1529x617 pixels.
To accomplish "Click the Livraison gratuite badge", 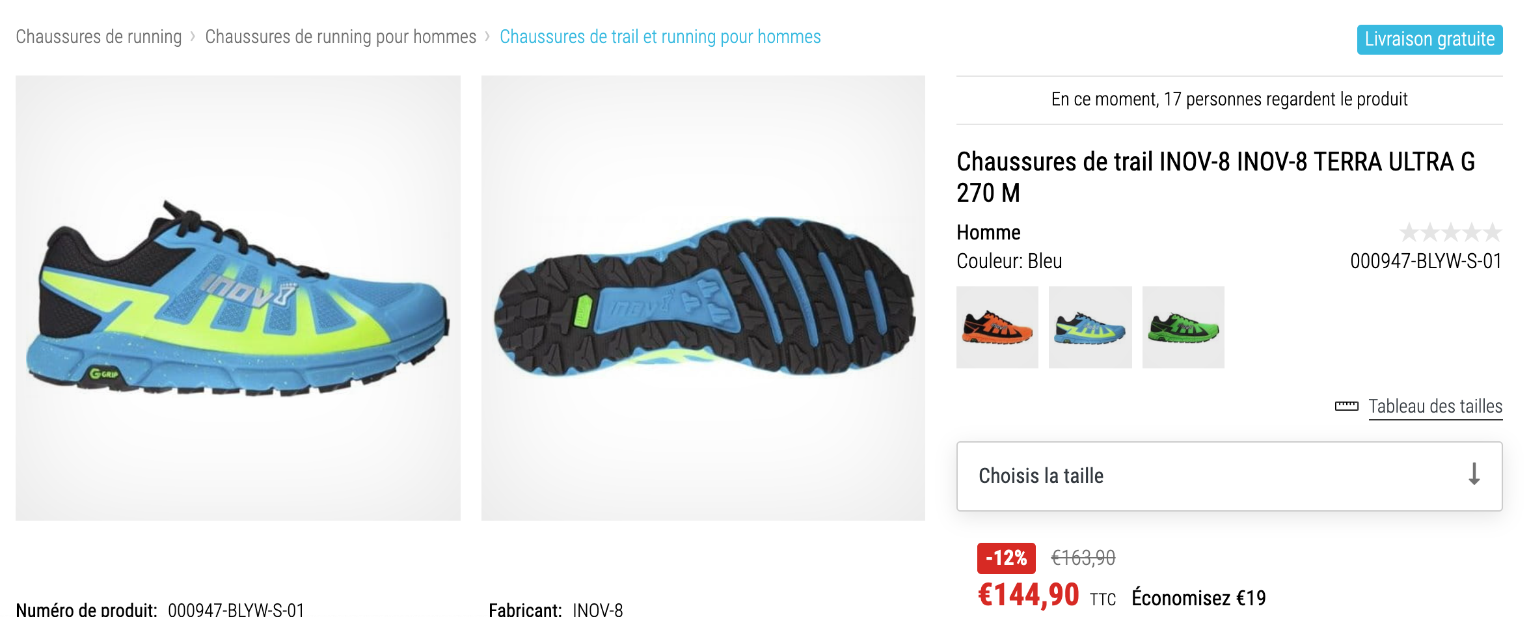I will click(1429, 39).
